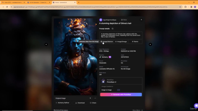Go to the next image arrow
Image resolution: width=198 pixels, height=111 pixels.
pyautogui.click(x=150, y=44)
